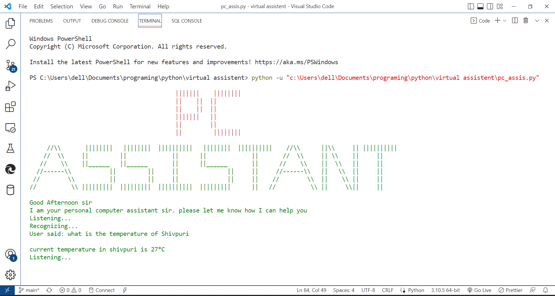Viewport: 555px width, 296px height.
Task: Expand the launch profile dropdown arrow
Action: coord(505,21)
